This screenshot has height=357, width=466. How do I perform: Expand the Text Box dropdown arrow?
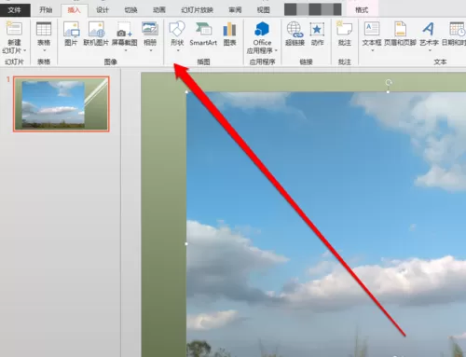[x=372, y=50]
